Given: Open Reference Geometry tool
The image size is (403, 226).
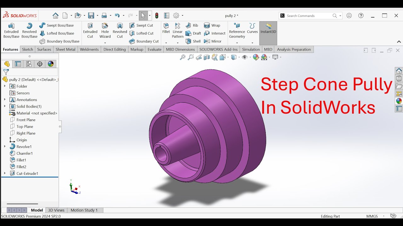Looking at the screenshot, I should 237,31.
